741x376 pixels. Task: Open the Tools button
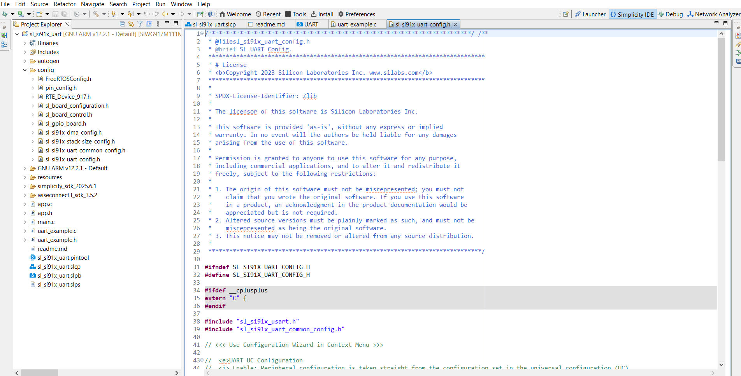point(296,14)
